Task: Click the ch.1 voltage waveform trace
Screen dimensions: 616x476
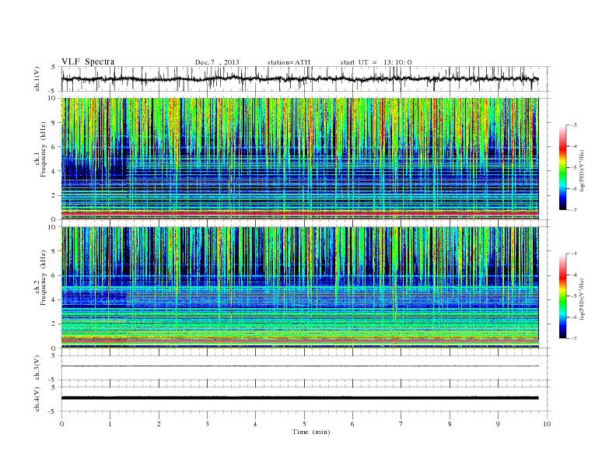Action: tap(299, 79)
